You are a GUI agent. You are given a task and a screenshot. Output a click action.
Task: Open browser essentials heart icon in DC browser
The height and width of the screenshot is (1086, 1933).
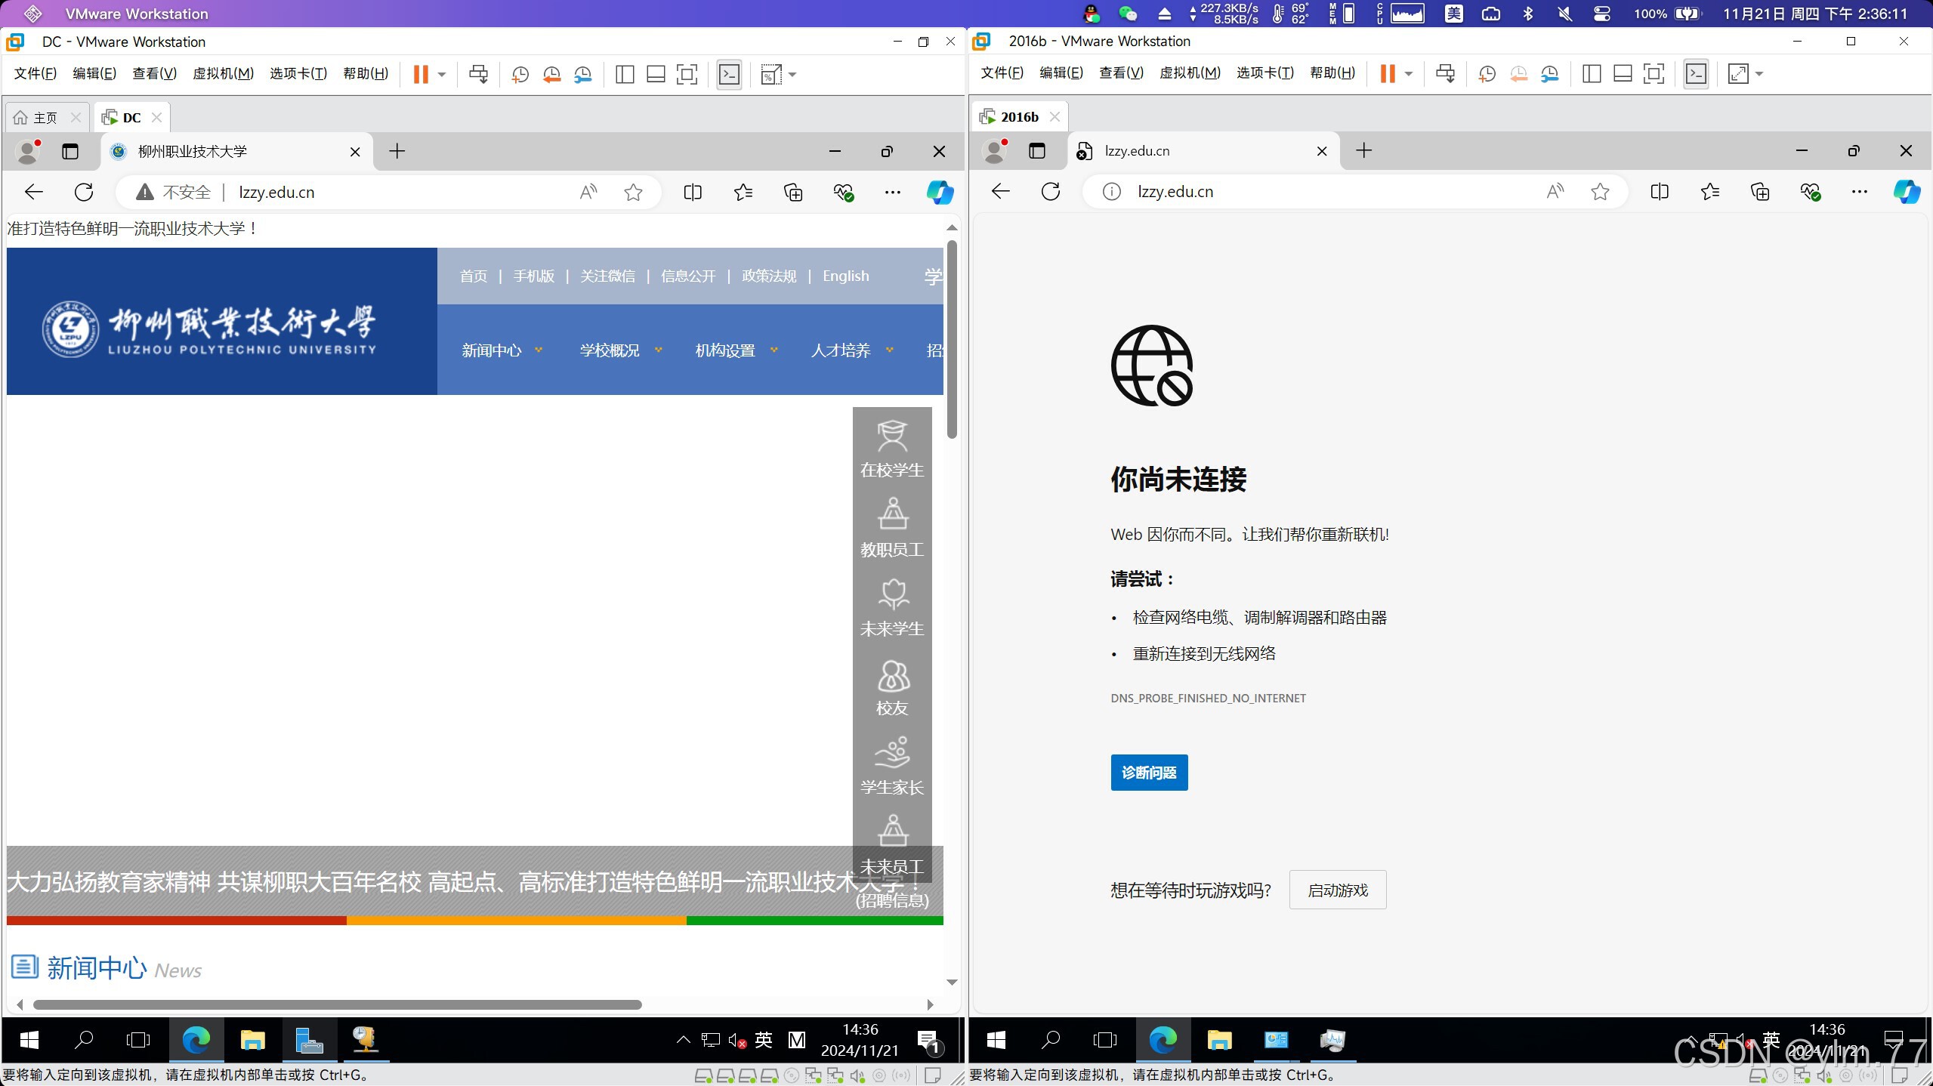(843, 193)
